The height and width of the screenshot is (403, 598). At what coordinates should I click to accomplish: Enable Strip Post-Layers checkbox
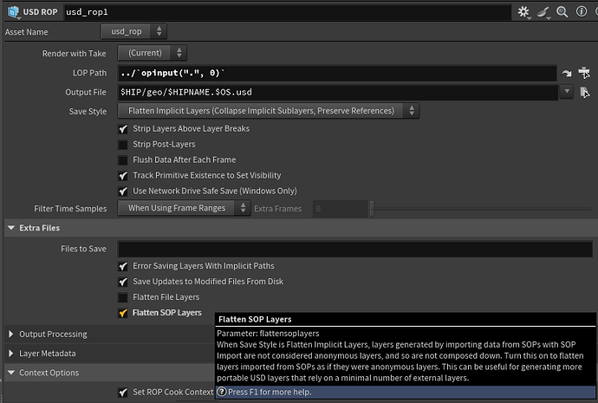(124, 145)
